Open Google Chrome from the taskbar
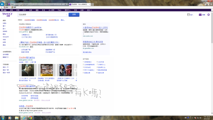This screenshot has height=120, width=213. pos(30,118)
